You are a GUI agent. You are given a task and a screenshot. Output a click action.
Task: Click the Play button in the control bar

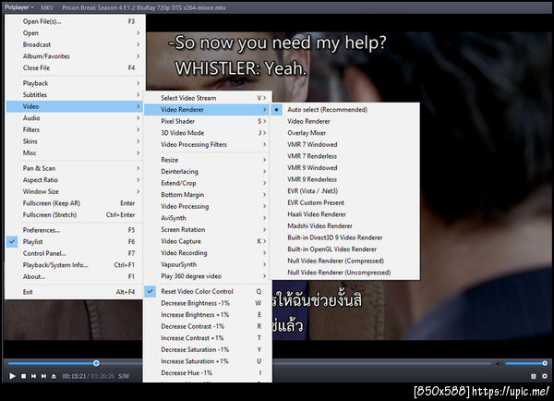click(x=12, y=376)
